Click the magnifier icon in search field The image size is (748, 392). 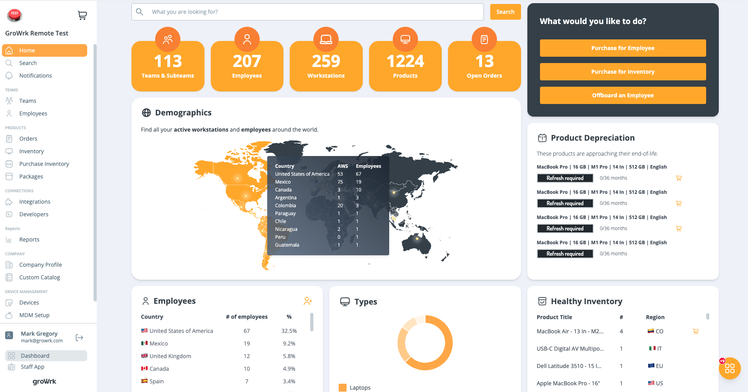pos(140,12)
